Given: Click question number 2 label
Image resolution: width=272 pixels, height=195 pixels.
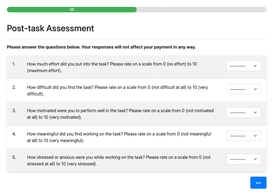Looking at the screenshot, I should pos(14,87).
